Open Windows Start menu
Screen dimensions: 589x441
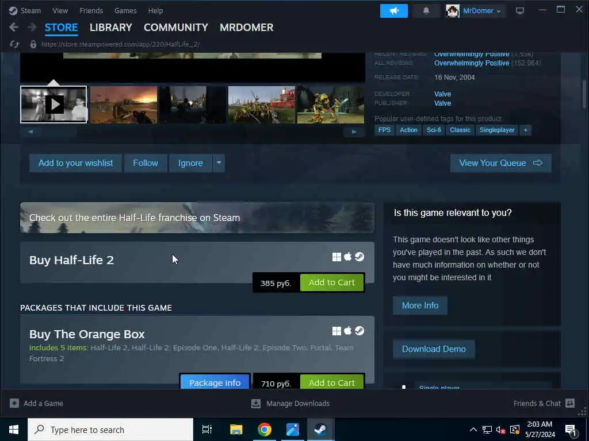click(14, 430)
